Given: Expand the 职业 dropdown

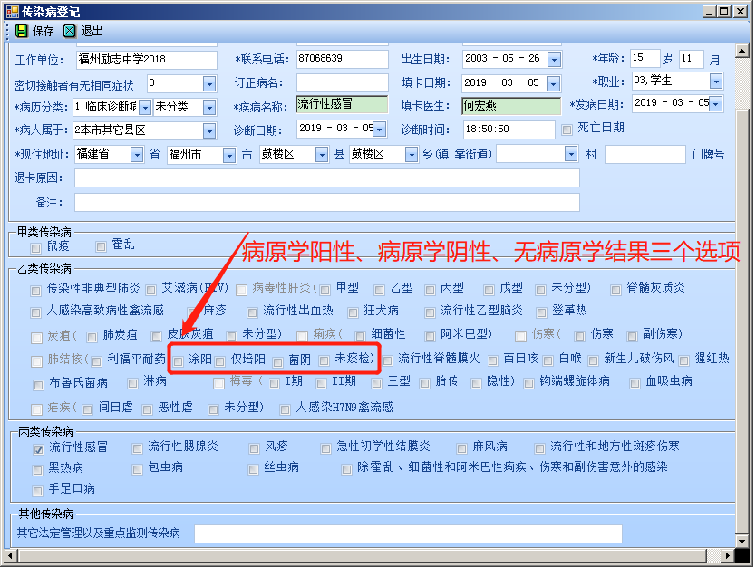Looking at the screenshot, I should (716, 82).
